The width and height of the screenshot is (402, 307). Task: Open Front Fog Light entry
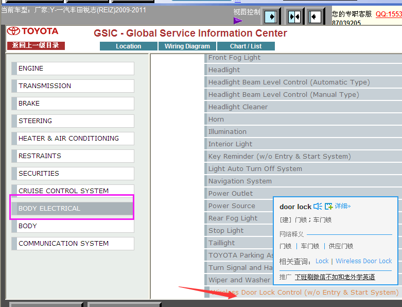click(x=303, y=58)
